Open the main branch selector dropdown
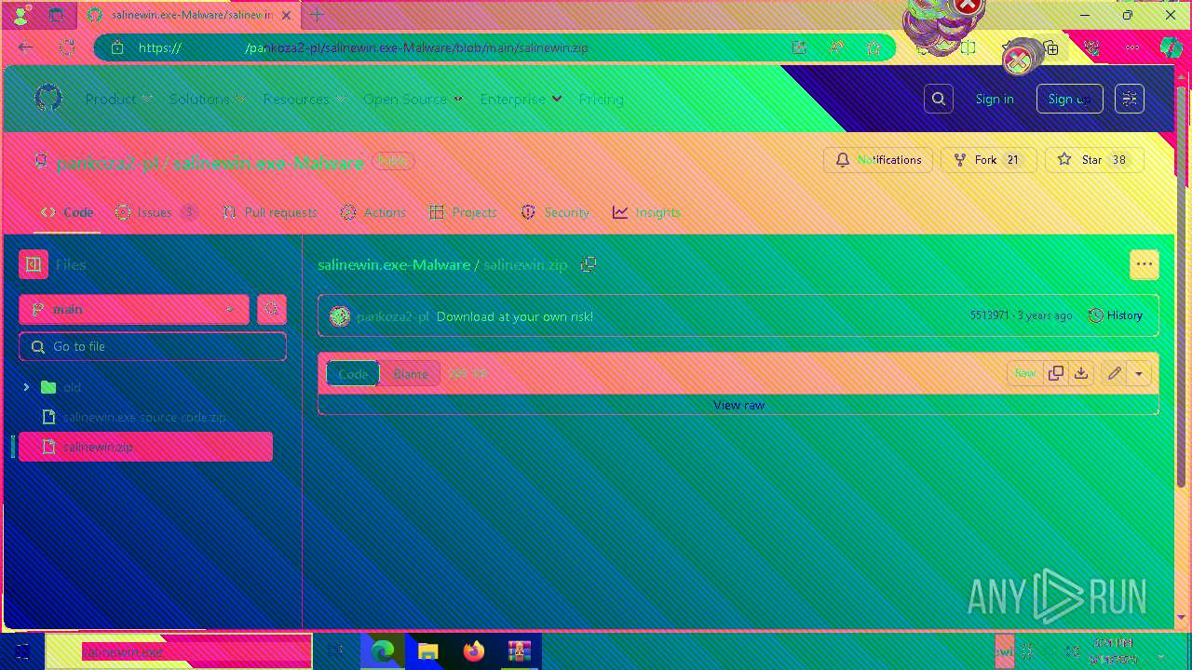This screenshot has width=1192, height=670. [x=133, y=309]
